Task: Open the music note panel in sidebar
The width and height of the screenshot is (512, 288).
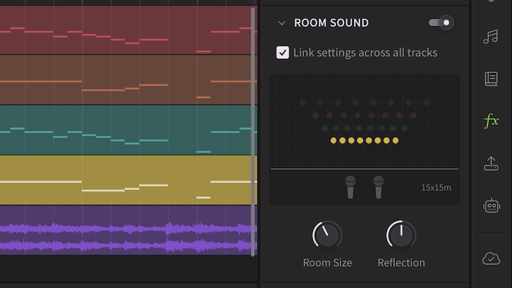Action: 491,36
